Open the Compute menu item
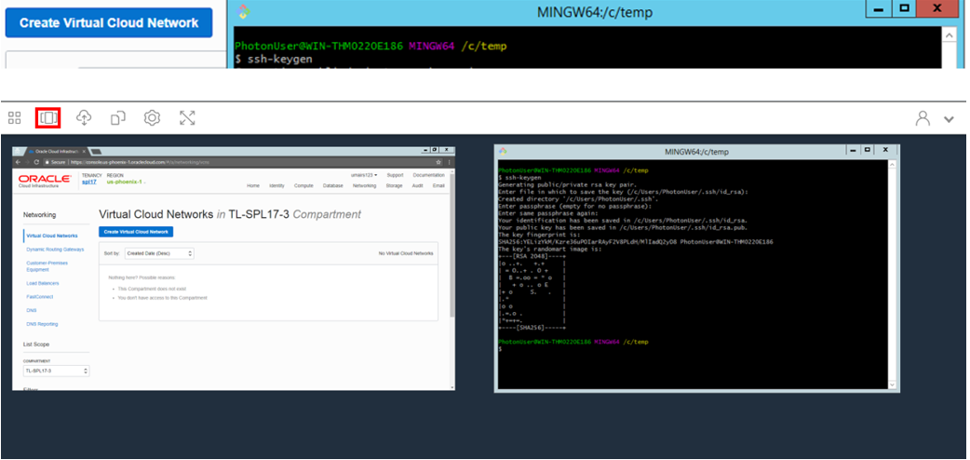The height and width of the screenshot is (460, 970). click(303, 185)
